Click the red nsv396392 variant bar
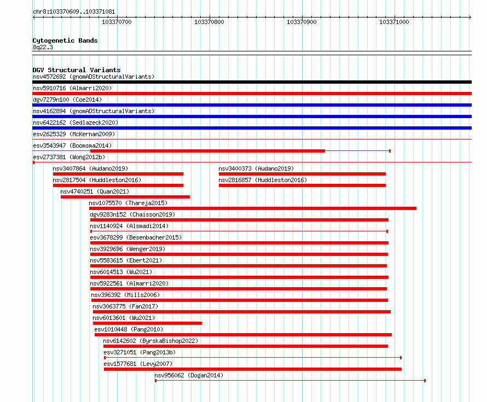This screenshot has width=487, height=402. [240, 300]
